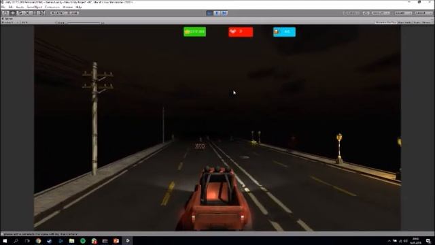This screenshot has width=435, height=245.
Task: Select the Move tool in Unity toolbar
Action: tap(13, 13)
